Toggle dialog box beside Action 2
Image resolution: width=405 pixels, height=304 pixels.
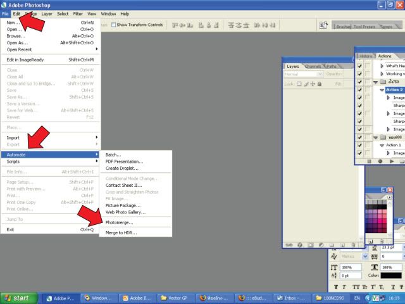coord(368,90)
